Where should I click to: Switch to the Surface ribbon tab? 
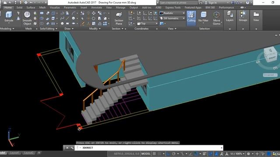pos(31,7)
